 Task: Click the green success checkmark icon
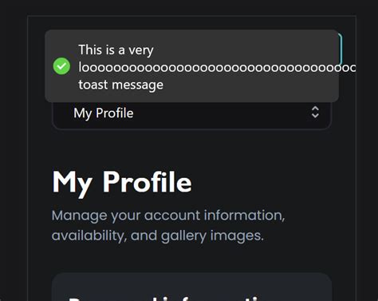coord(61,66)
